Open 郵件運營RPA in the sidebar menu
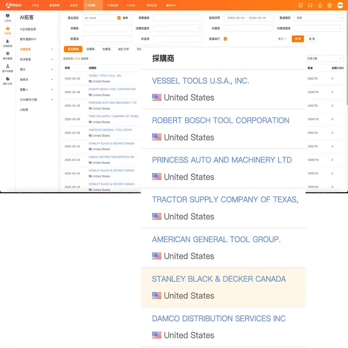The width and height of the screenshot is (348, 348). (x=28, y=39)
